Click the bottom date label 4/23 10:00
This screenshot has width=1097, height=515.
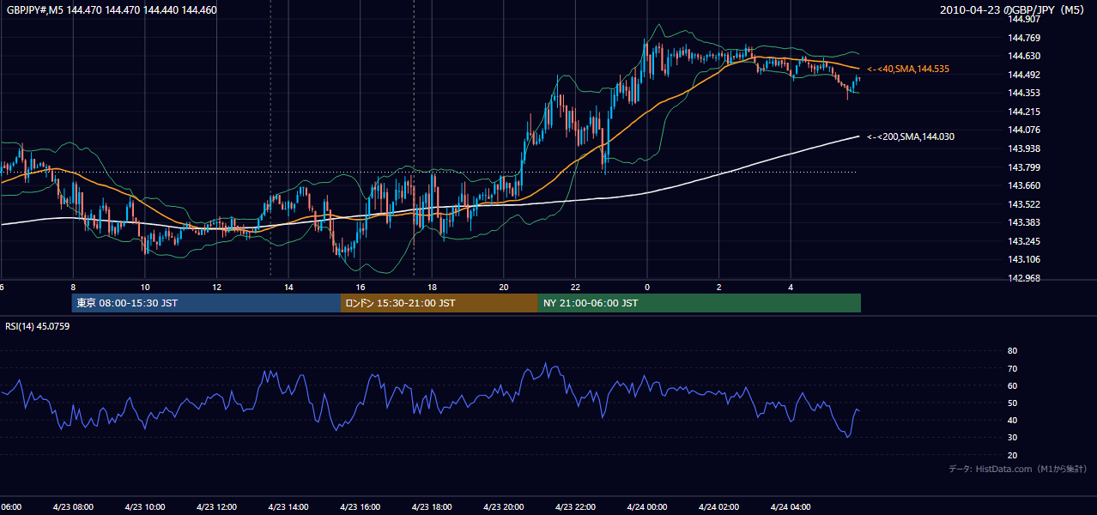[x=144, y=506]
